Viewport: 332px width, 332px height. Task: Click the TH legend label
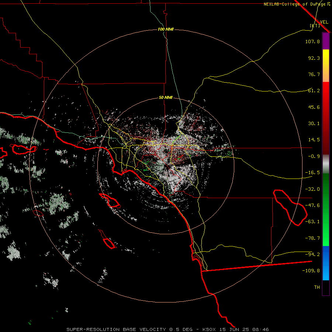(317, 287)
